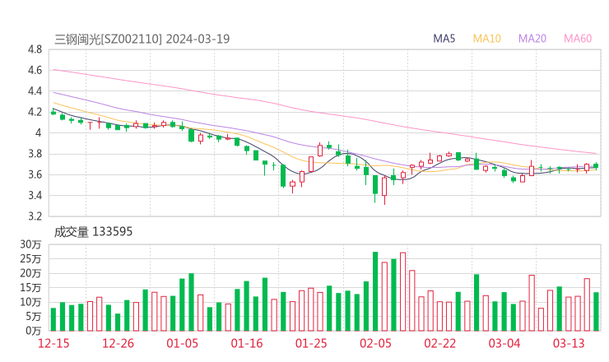Hide the MA20 line via its legend

pyautogui.click(x=532, y=39)
